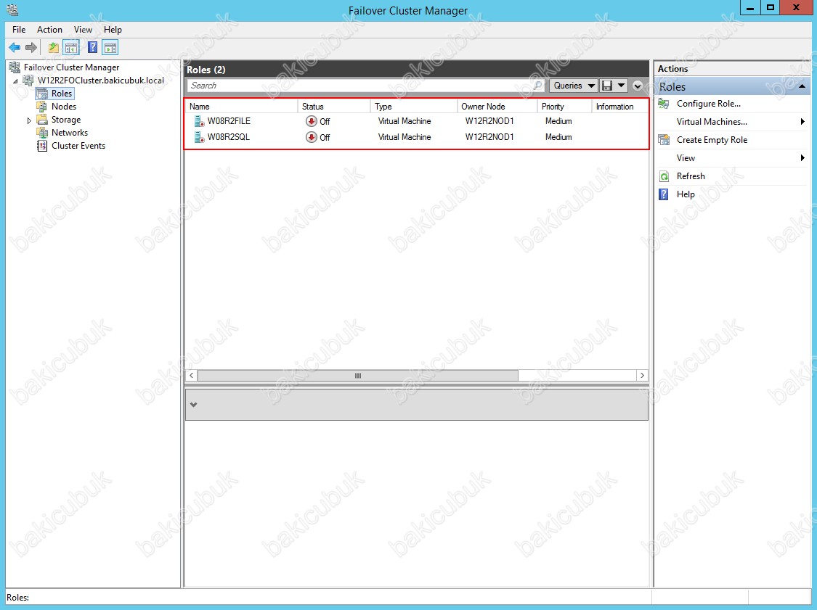The image size is (817, 610).
Task: Click Help in the Actions pane
Action: [x=685, y=194]
